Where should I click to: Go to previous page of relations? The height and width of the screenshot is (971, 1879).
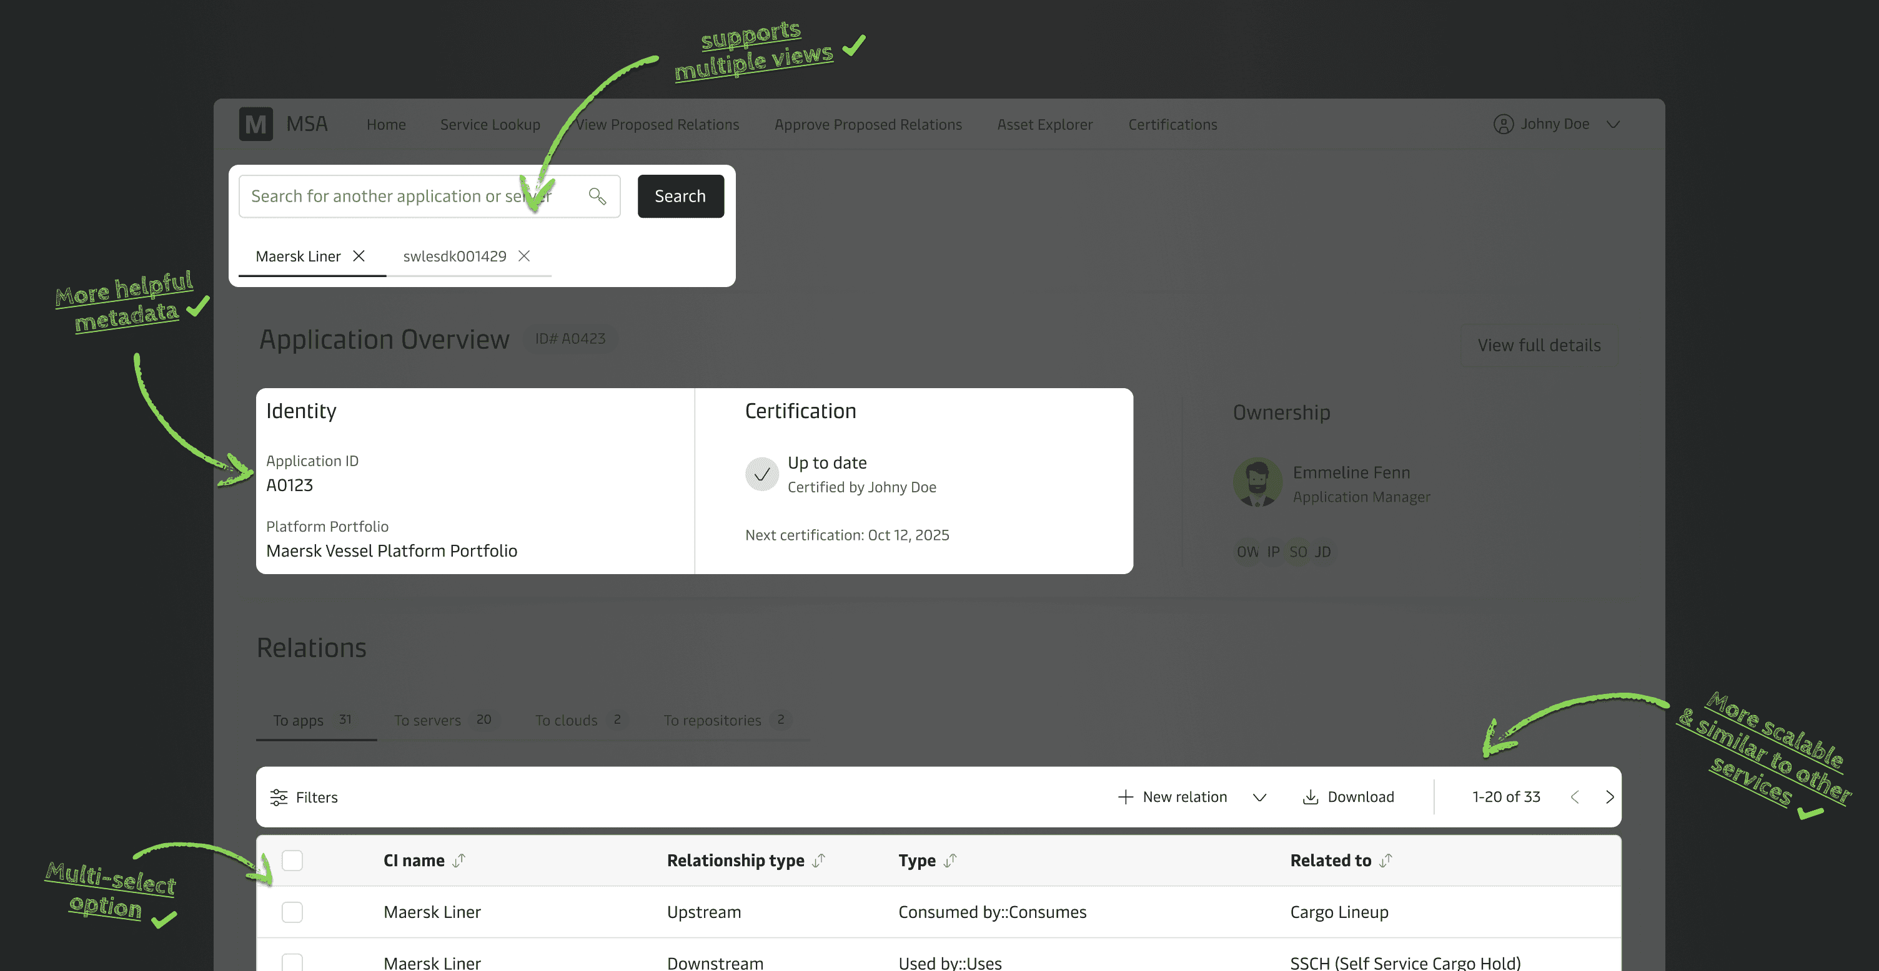(x=1575, y=797)
